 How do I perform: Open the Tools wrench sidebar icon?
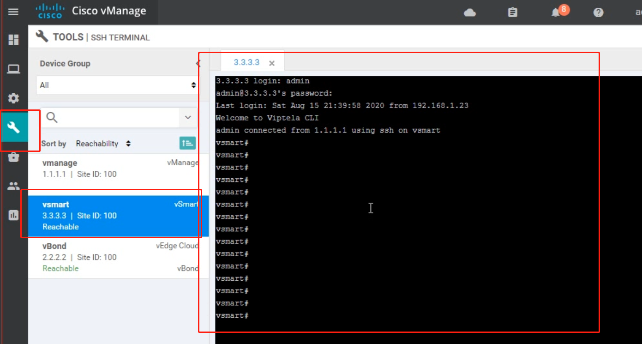13,127
